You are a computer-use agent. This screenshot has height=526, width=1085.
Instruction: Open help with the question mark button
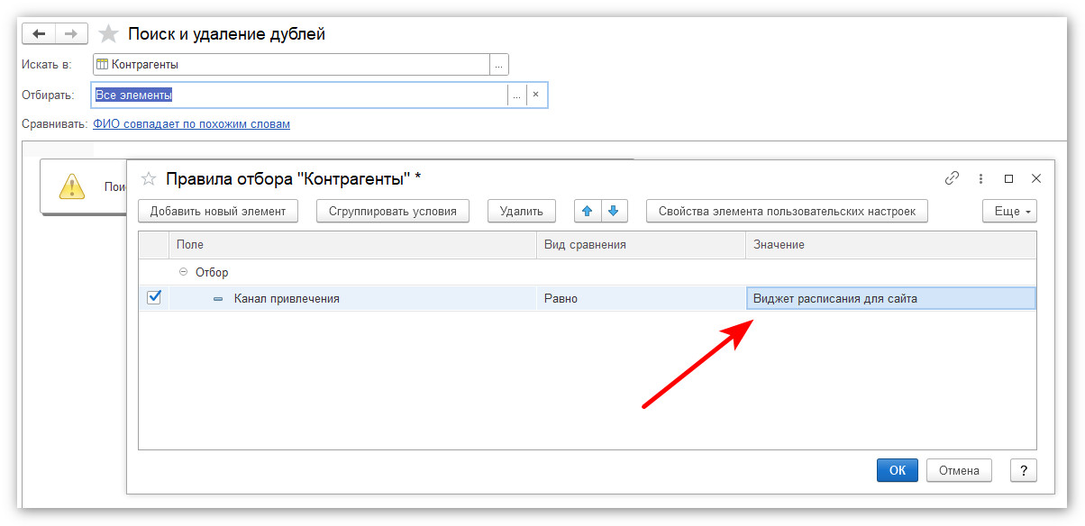pyautogui.click(x=1023, y=470)
